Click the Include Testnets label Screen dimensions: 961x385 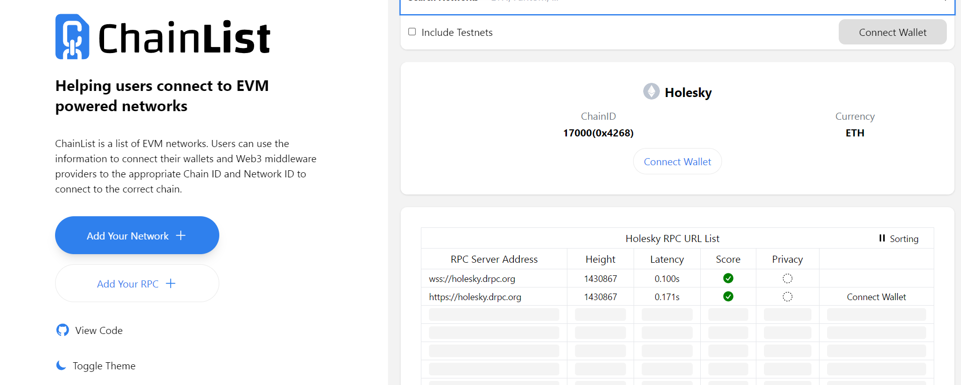pos(457,32)
